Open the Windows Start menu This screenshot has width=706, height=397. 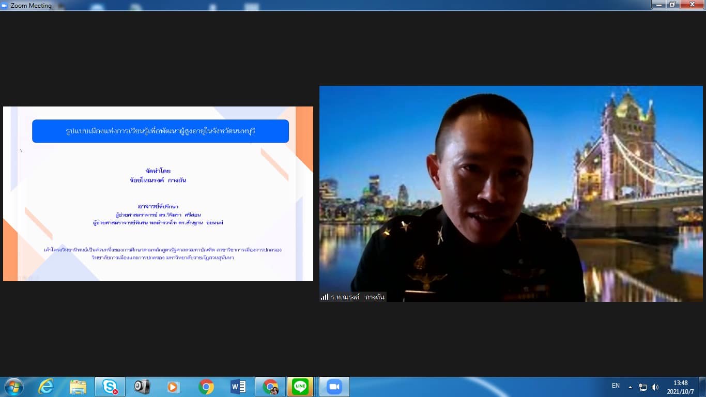(x=13, y=387)
